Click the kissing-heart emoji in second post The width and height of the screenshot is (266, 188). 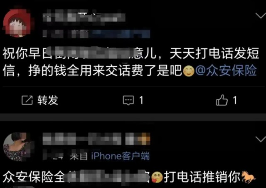click(x=157, y=177)
